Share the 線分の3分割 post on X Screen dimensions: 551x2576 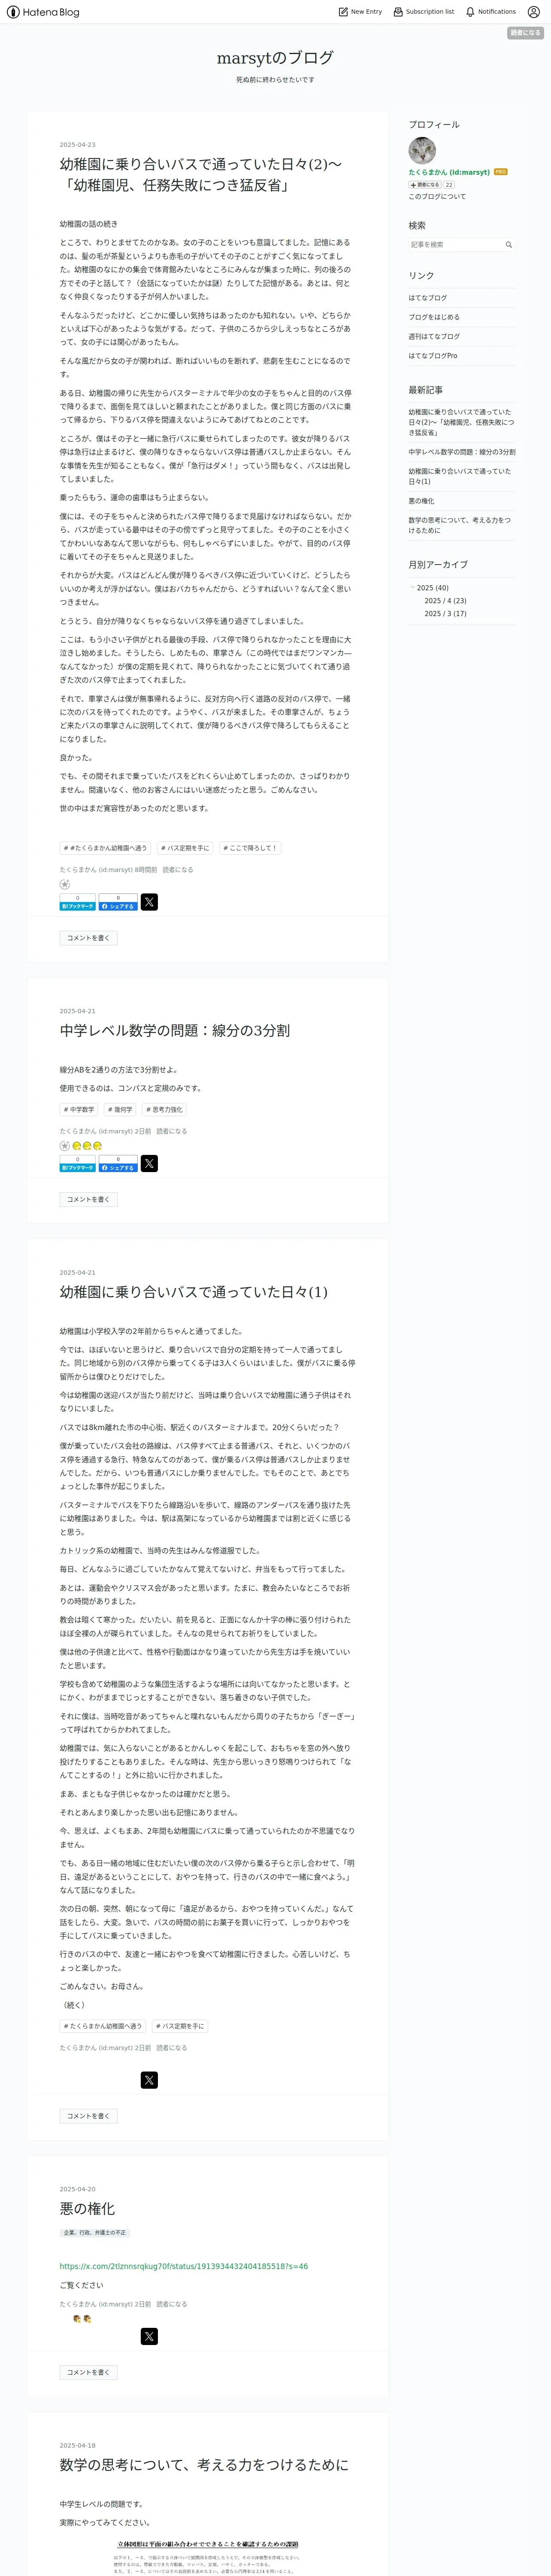(149, 1163)
